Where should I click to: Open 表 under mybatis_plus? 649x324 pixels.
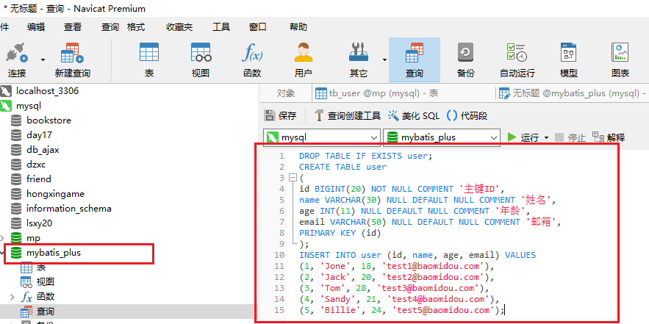coord(41,267)
